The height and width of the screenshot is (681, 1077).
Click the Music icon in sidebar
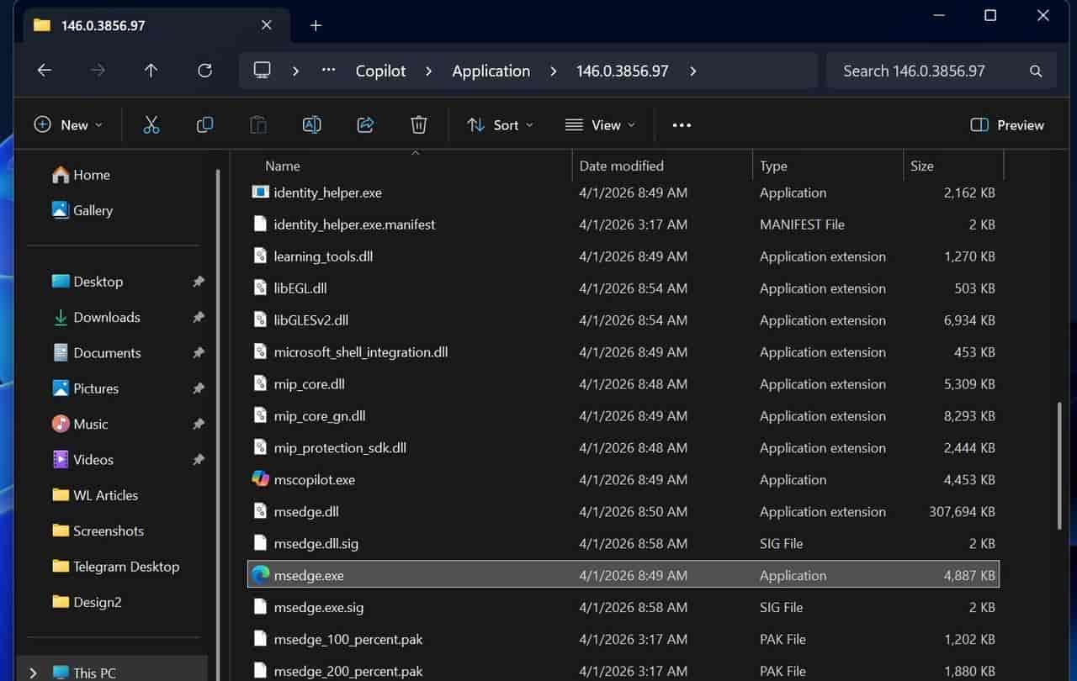61,424
